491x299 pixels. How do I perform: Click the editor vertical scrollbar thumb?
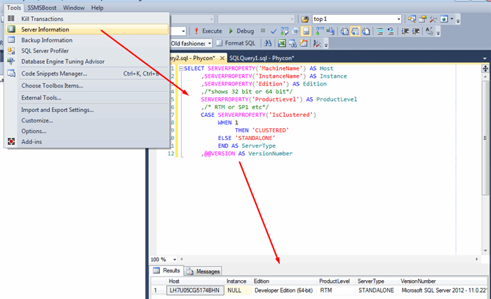point(485,138)
